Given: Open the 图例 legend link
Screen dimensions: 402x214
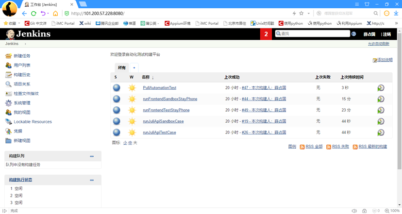Looking at the screenshot, I should coord(292,147).
